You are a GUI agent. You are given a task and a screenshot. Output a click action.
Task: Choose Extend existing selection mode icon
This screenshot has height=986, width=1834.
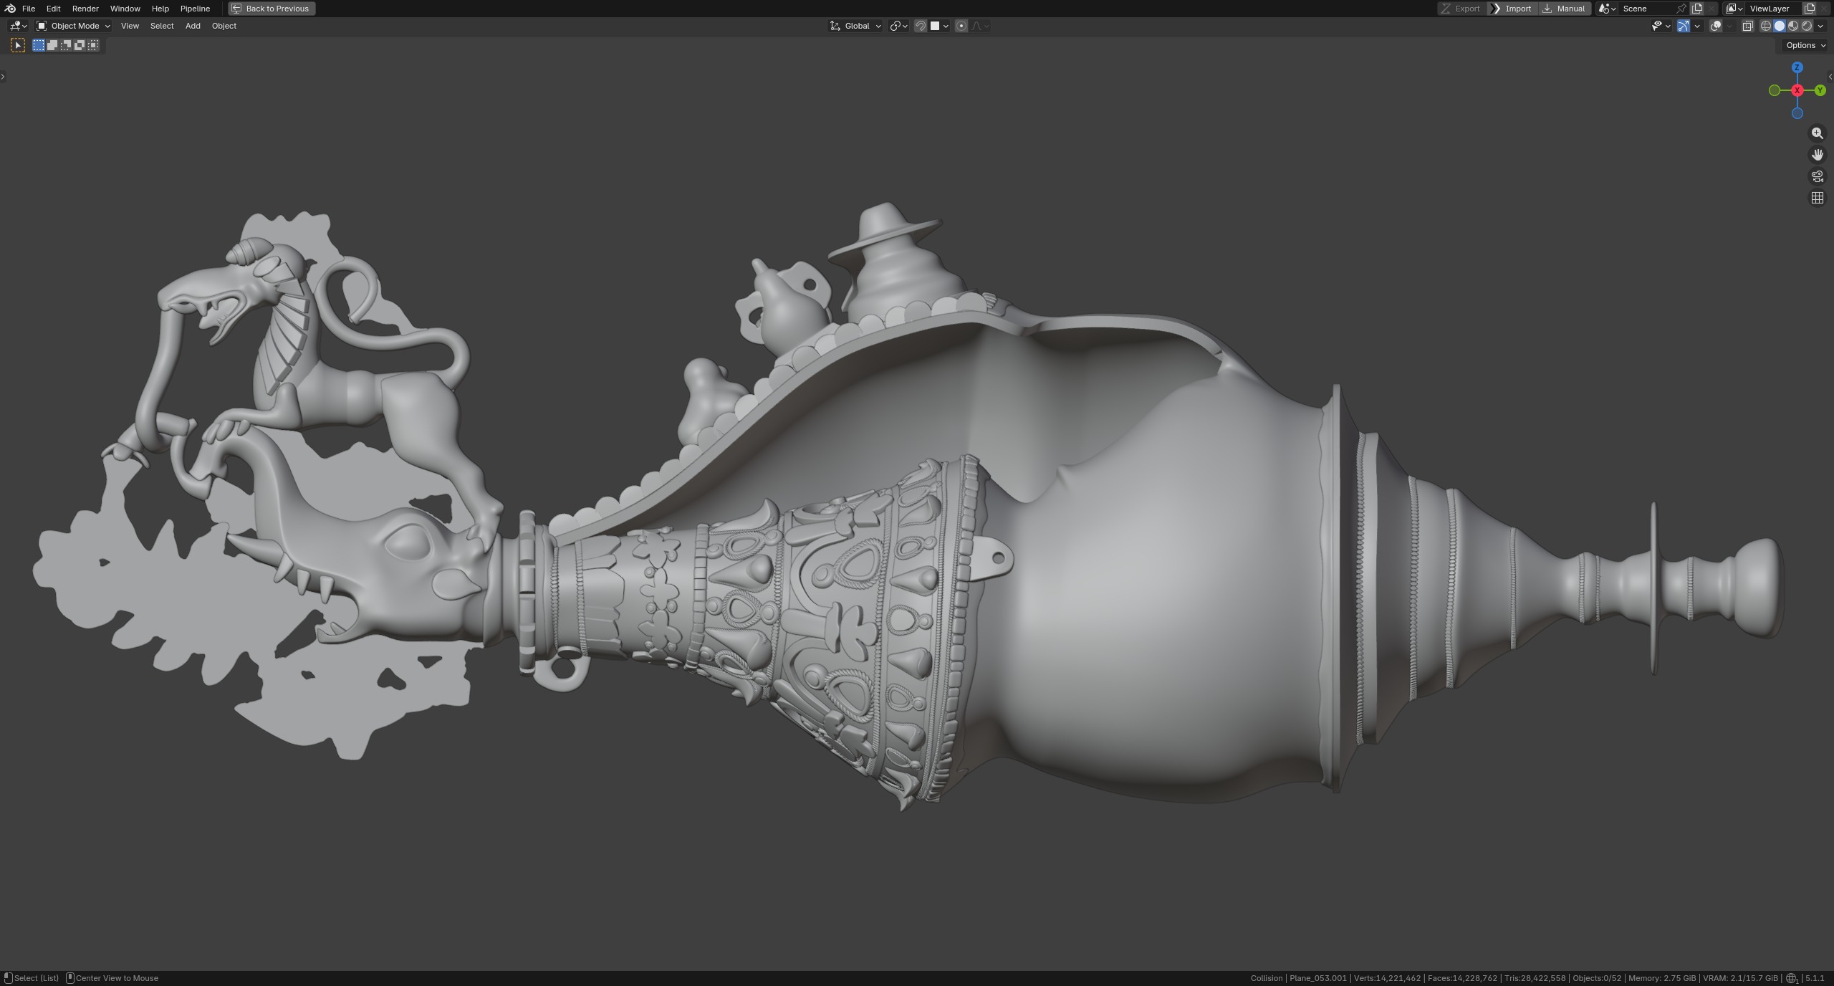pyautogui.click(x=52, y=45)
